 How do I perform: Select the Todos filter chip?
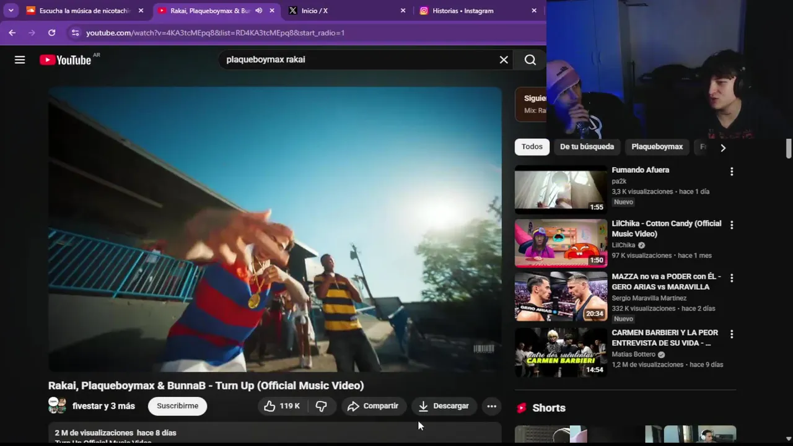[x=532, y=147]
